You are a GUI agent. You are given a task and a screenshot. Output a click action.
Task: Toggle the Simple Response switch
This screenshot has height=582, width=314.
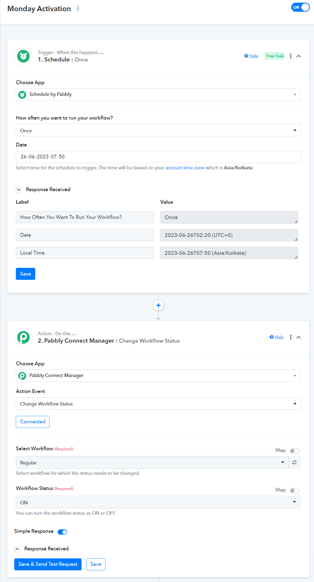(x=62, y=532)
